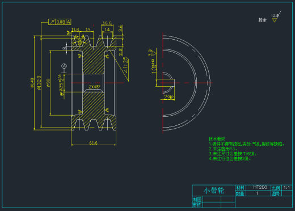Click the Ø140 diameter dimension

[32, 83]
